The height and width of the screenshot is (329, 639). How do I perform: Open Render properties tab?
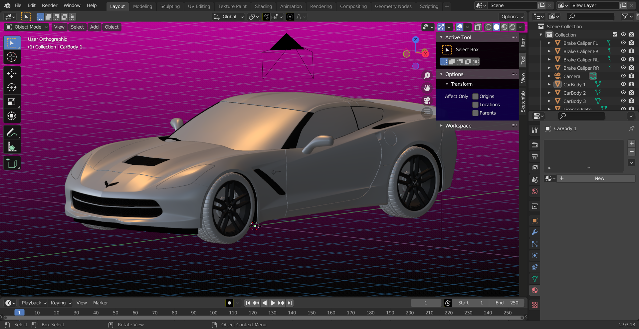click(534, 145)
